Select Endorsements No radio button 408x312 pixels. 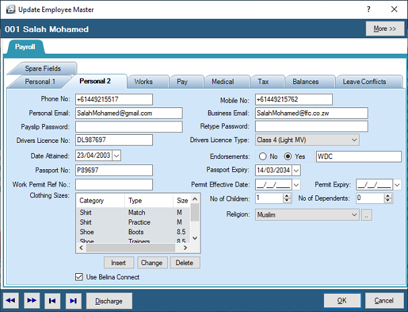[x=262, y=156]
